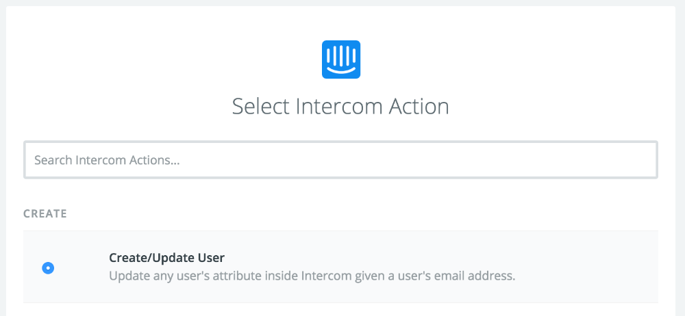Select the Intercom brand logo
Screen dimensions: 685x316
(341, 59)
